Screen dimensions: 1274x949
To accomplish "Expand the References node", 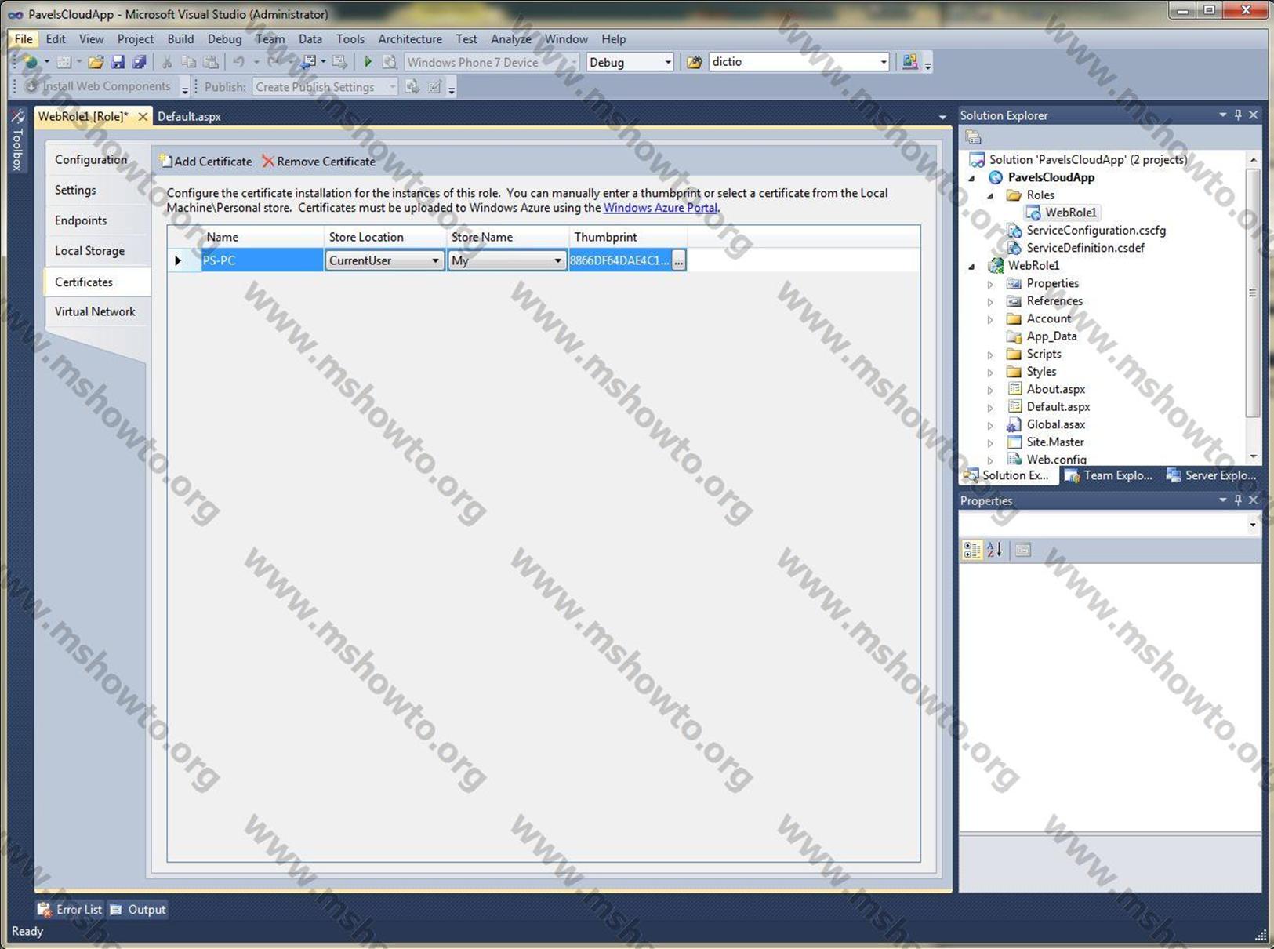I will tap(990, 301).
